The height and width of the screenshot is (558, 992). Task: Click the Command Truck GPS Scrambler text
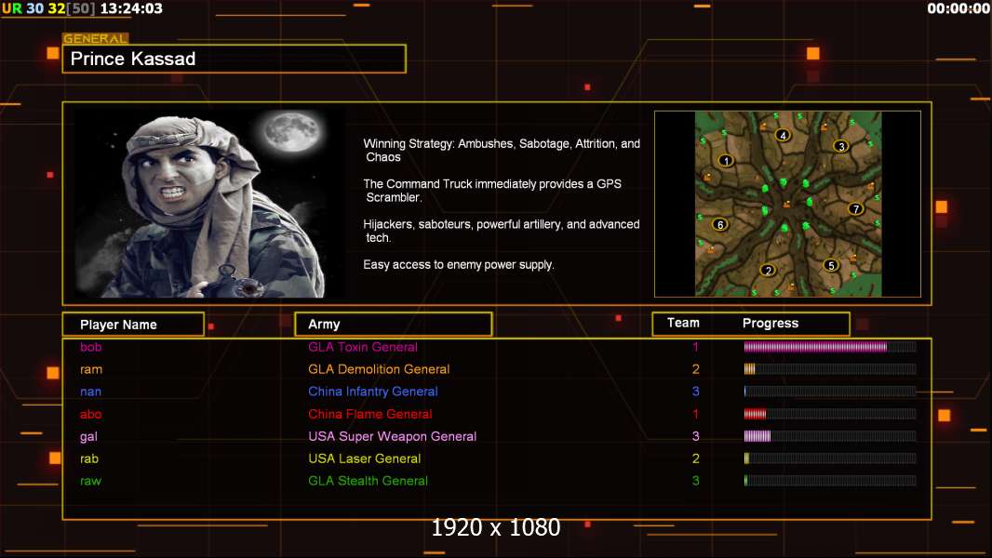coord(492,191)
